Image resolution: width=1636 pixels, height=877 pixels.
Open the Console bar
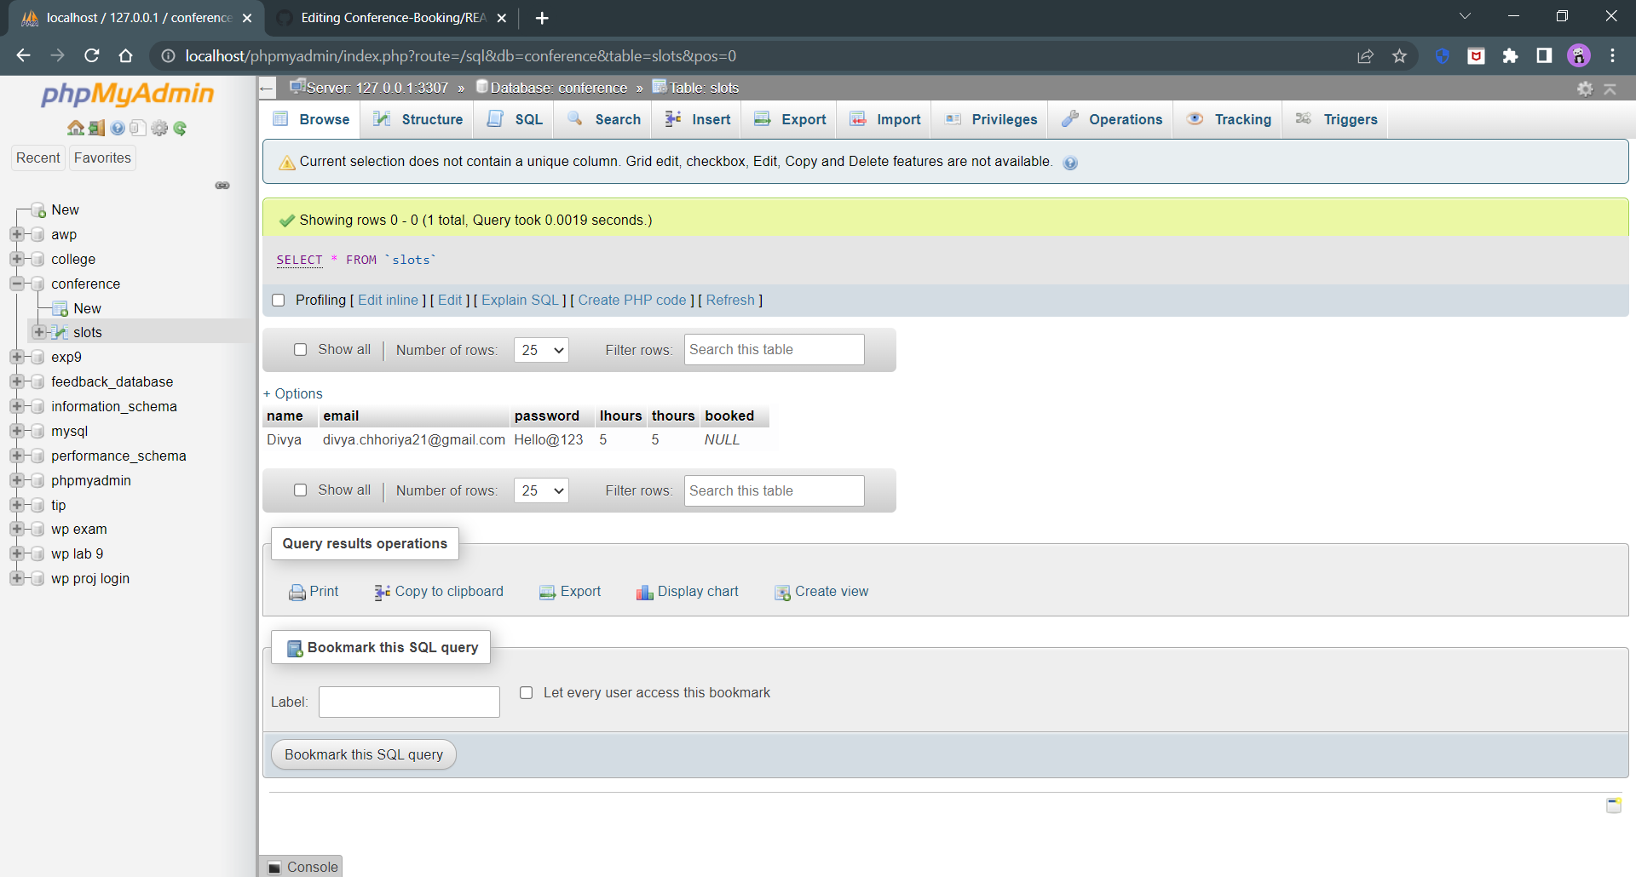click(x=302, y=866)
